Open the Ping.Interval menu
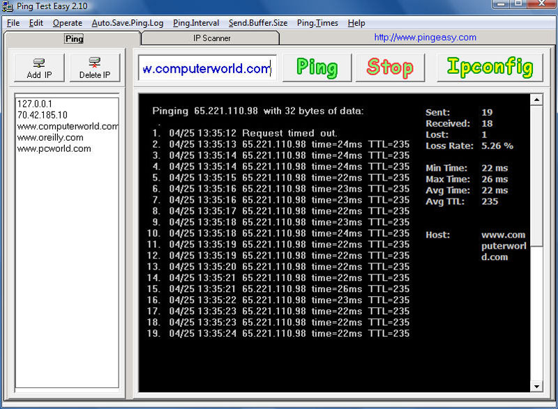This screenshot has width=558, height=409. click(x=196, y=22)
